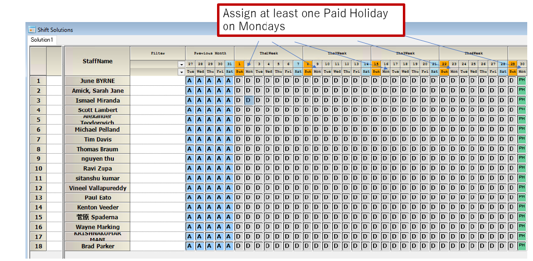This screenshot has width=533, height=261.
Task: Select Ismael Miranda staff name
Action: [x=97, y=101]
